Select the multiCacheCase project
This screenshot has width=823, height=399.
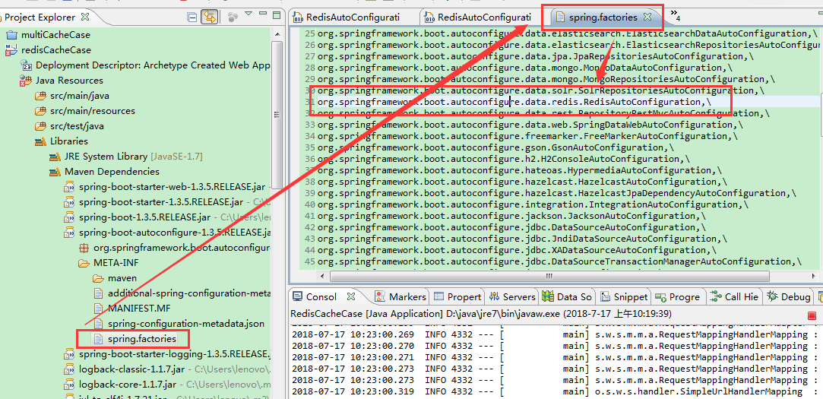tap(55, 35)
